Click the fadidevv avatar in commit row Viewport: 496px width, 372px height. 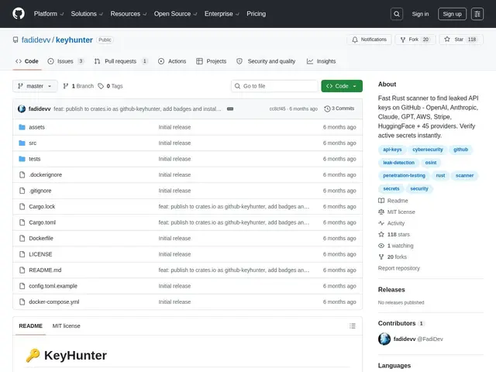coord(22,108)
